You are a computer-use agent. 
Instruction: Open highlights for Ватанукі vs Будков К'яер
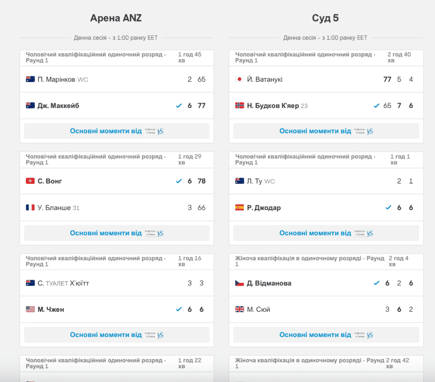(326, 131)
